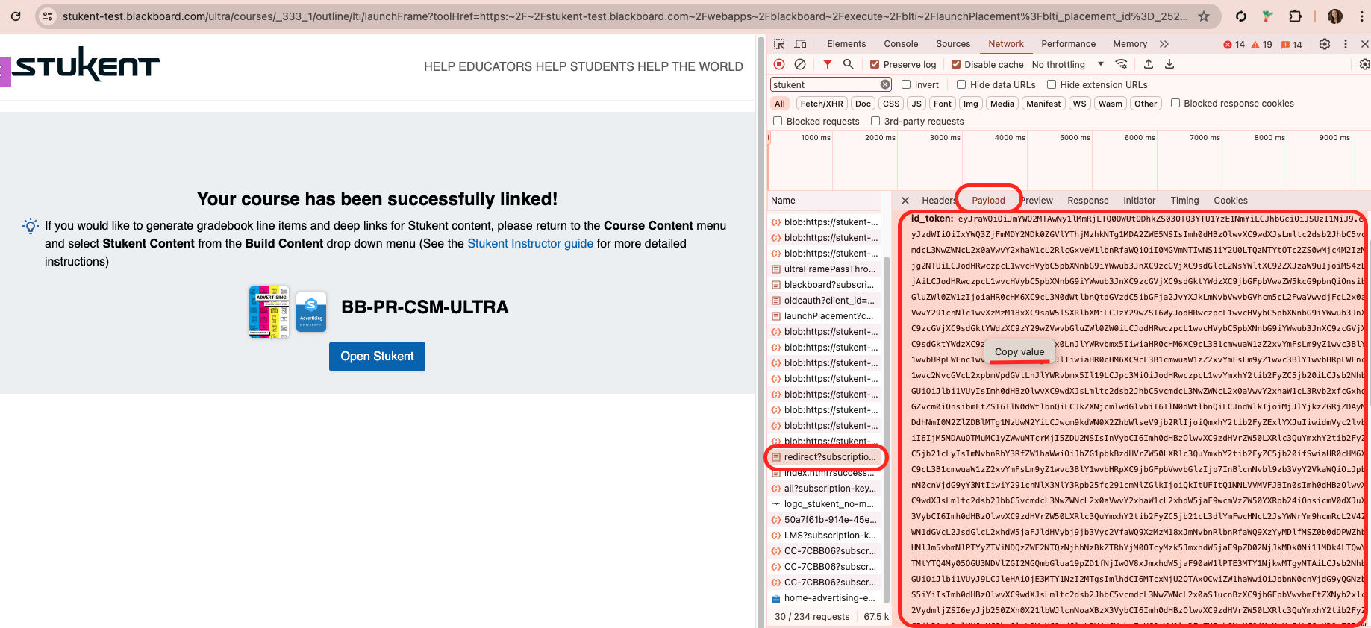Image resolution: width=1371 pixels, height=628 pixels.
Task: Activate the inspect element picker icon
Action: coord(779,44)
